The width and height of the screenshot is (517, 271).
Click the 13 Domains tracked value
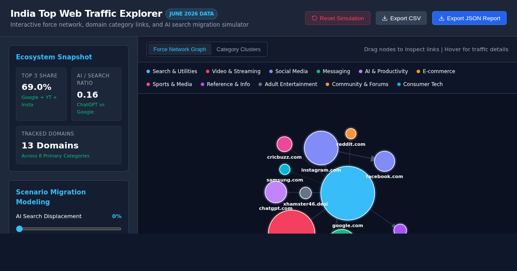pyautogui.click(x=50, y=145)
